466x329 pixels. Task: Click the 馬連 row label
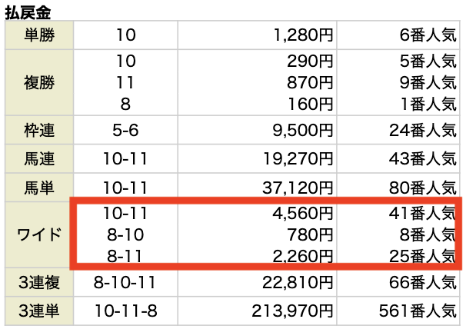pos(38,159)
